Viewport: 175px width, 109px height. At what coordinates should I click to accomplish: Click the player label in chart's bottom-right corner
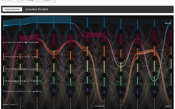168,106
